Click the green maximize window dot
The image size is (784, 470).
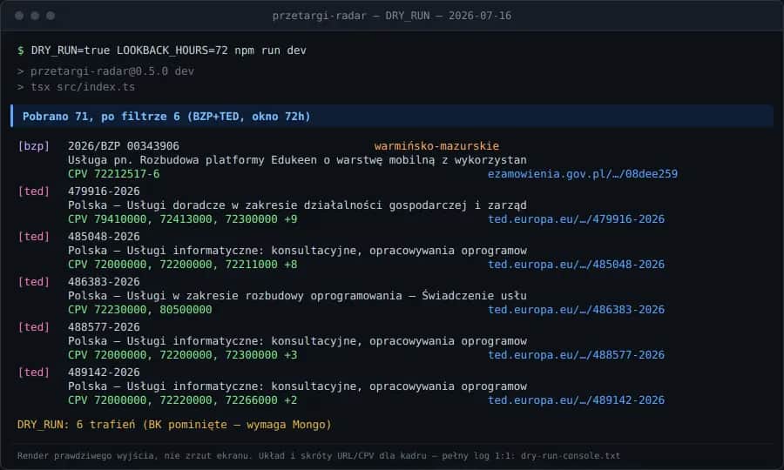(x=51, y=16)
